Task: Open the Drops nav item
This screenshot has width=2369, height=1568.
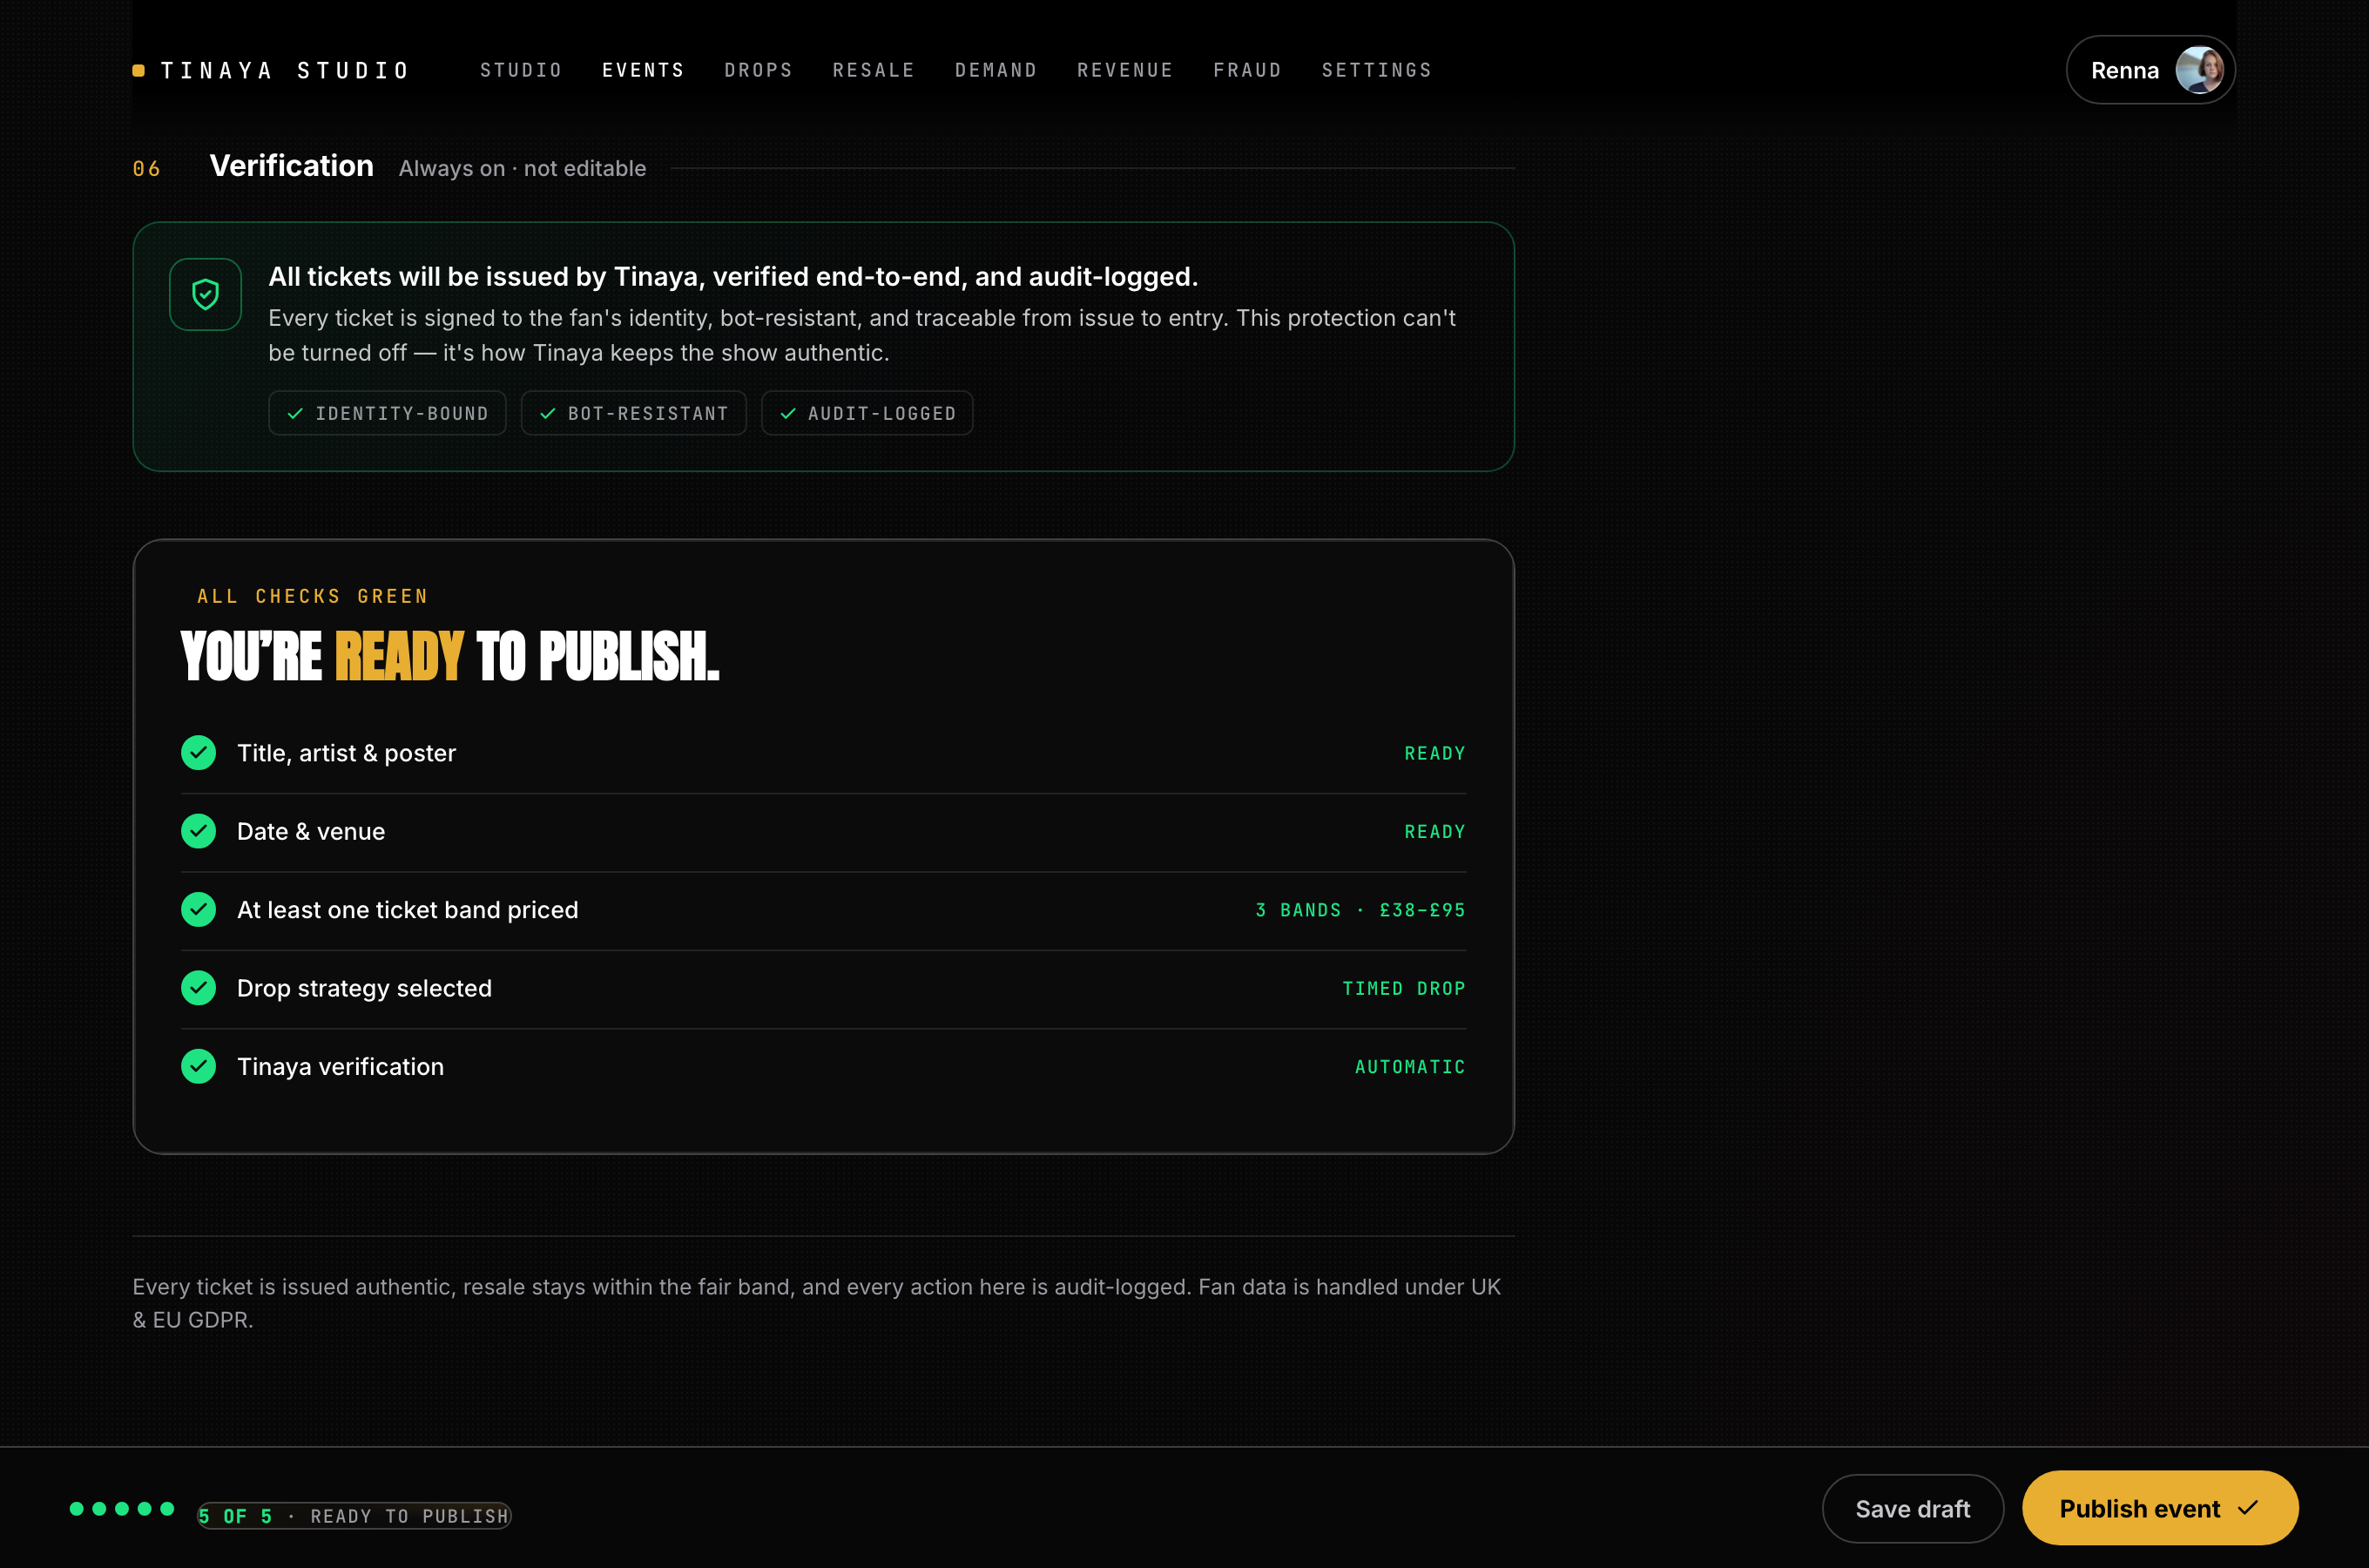Action: pyautogui.click(x=759, y=70)
